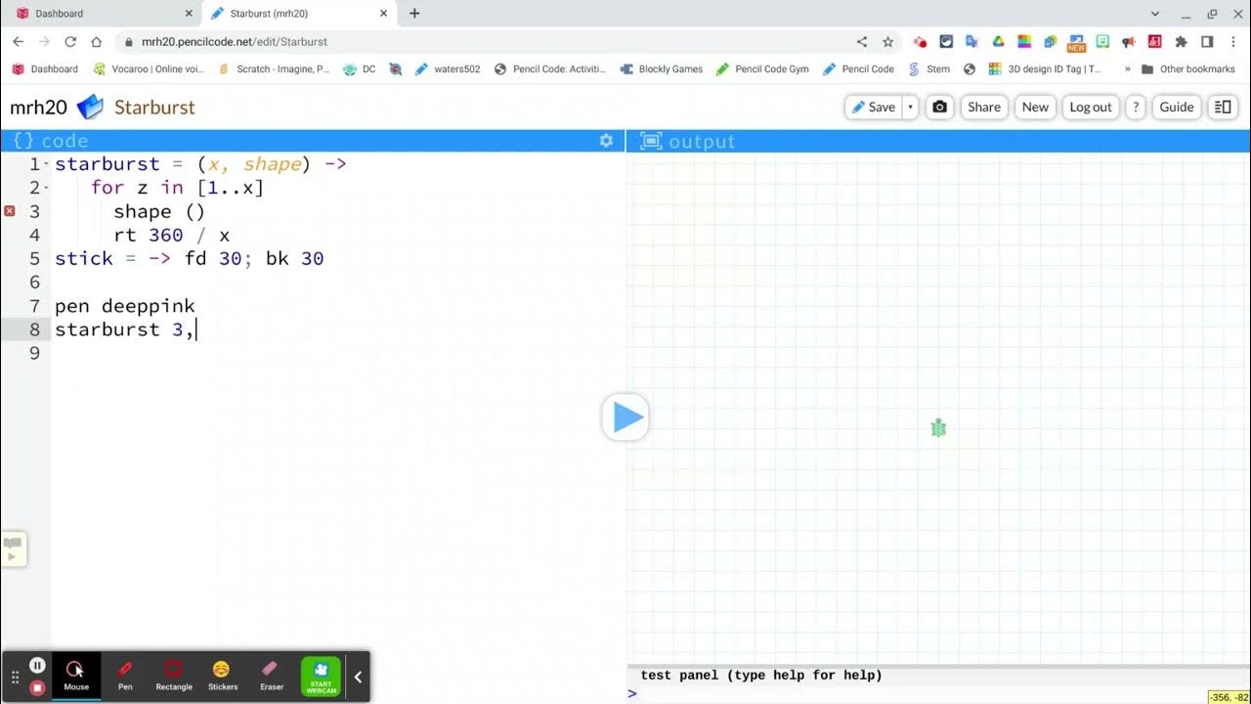This screenshot has width=1251, height=704.
Task: Select the Pen annotation tool
Action: pos(125,675)
